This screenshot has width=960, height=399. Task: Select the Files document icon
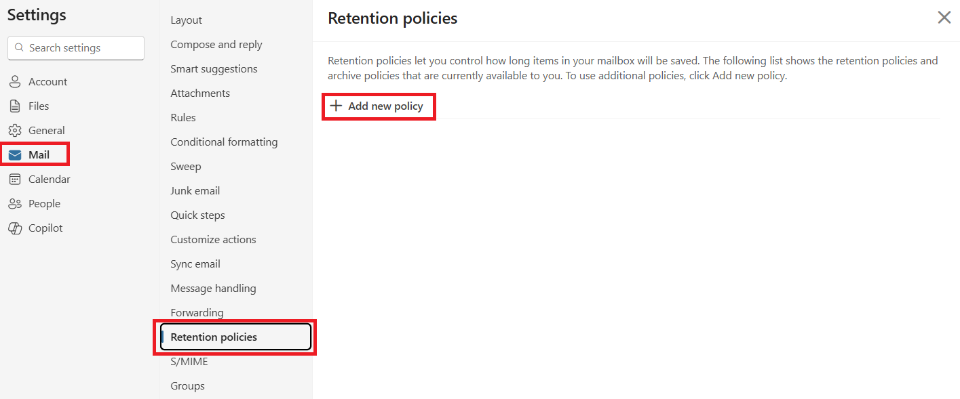15,106
